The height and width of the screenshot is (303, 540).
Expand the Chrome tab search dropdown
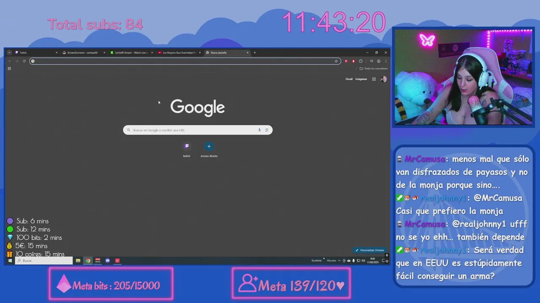coord(9,53)
